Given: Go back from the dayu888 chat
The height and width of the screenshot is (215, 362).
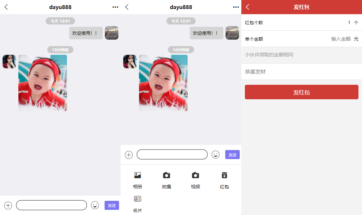Looking at the screenshot, I should 126,6.
